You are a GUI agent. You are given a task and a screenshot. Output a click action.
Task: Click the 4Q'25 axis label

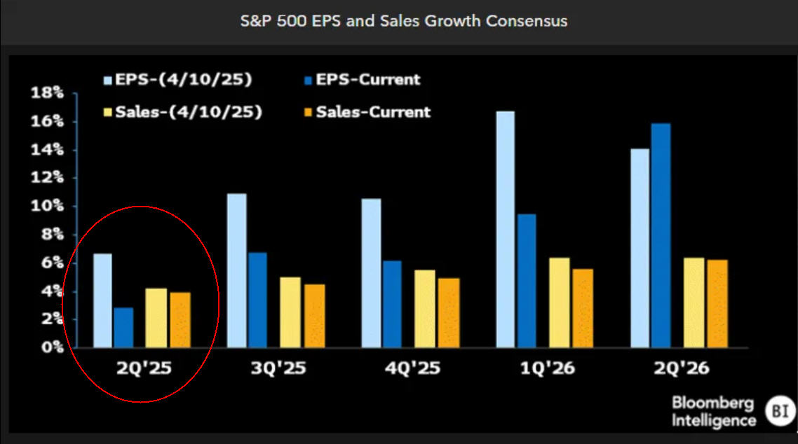[413, 368]
